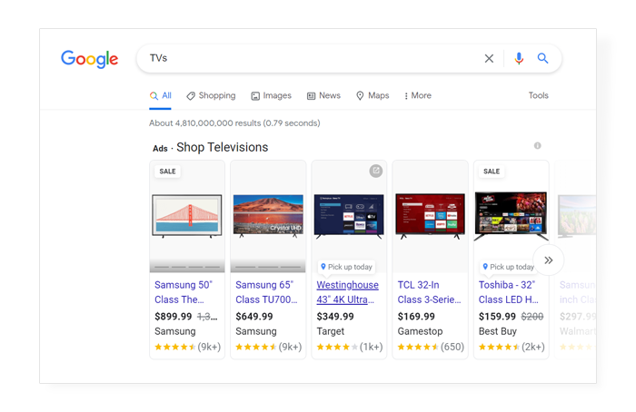
Task: Open the Samsung 65" Class TU700... link
Action: pos(266,292)
